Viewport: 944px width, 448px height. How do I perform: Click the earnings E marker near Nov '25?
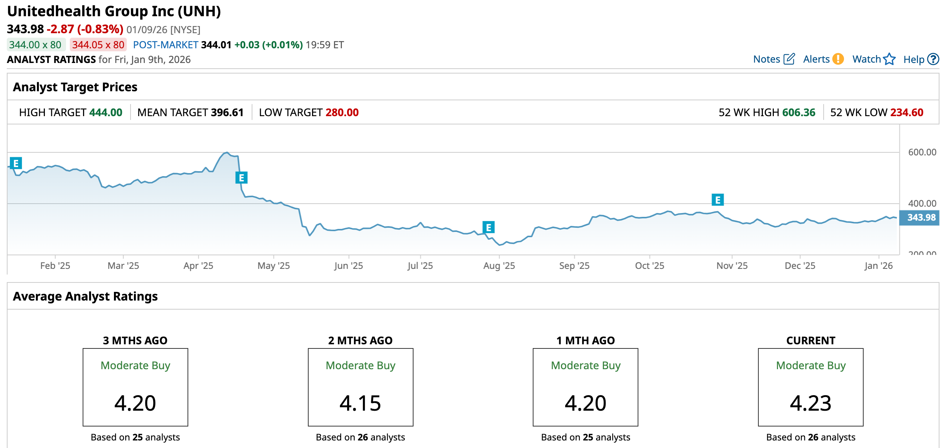718,200
